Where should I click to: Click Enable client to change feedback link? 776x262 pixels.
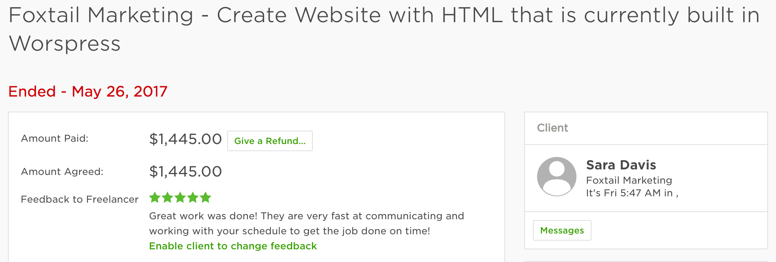(233, 246)
